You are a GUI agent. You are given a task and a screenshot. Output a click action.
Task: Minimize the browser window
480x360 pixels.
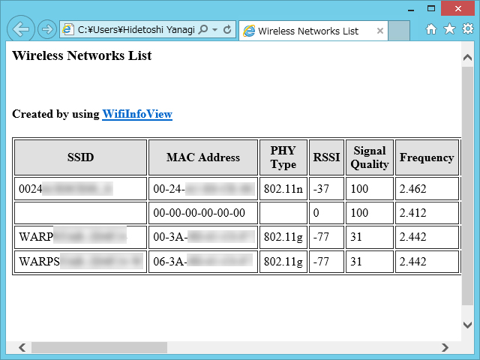(x=411, y=9)
